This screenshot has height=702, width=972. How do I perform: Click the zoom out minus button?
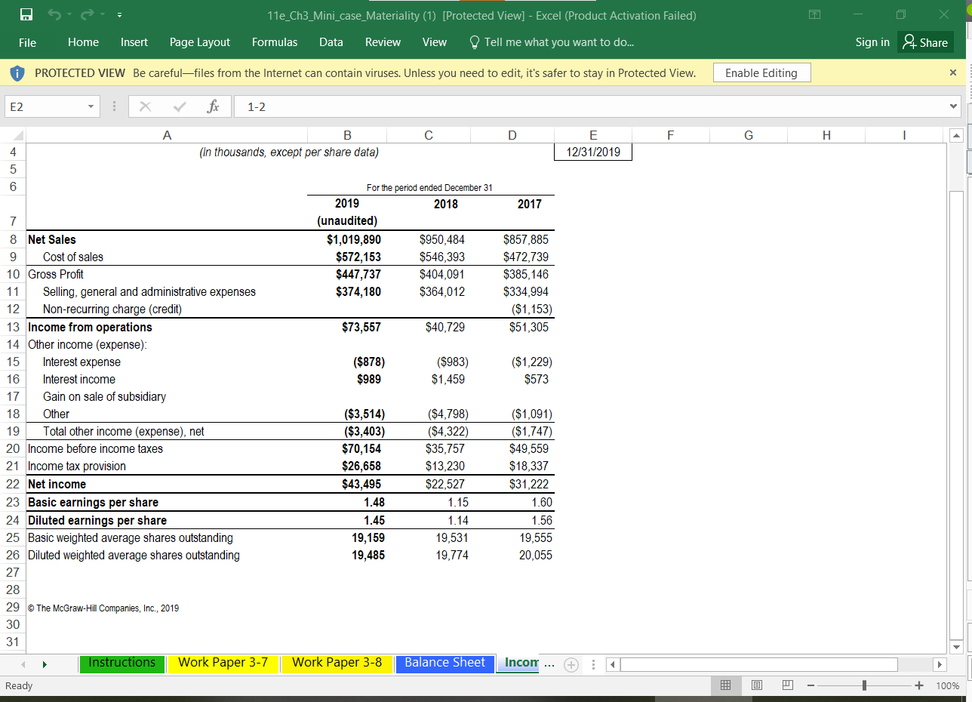812,685
